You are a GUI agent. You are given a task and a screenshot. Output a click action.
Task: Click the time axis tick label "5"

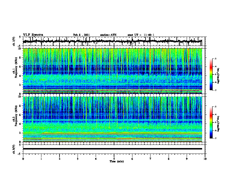tap(114, 159)
